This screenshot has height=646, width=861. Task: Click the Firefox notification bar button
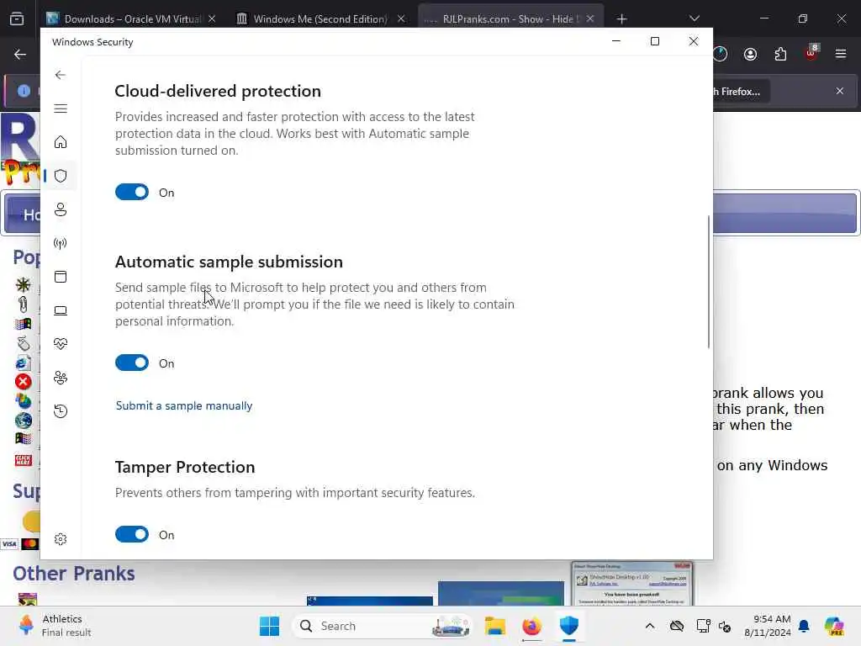pos(741,91)
